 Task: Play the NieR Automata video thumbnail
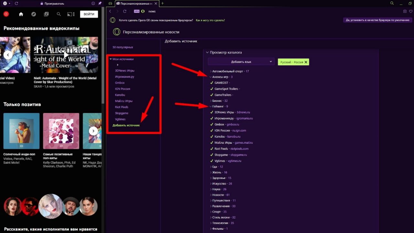tap(66, 55)
